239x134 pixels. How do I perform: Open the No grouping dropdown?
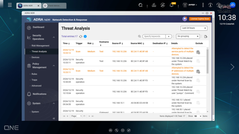tap(188, 36)
